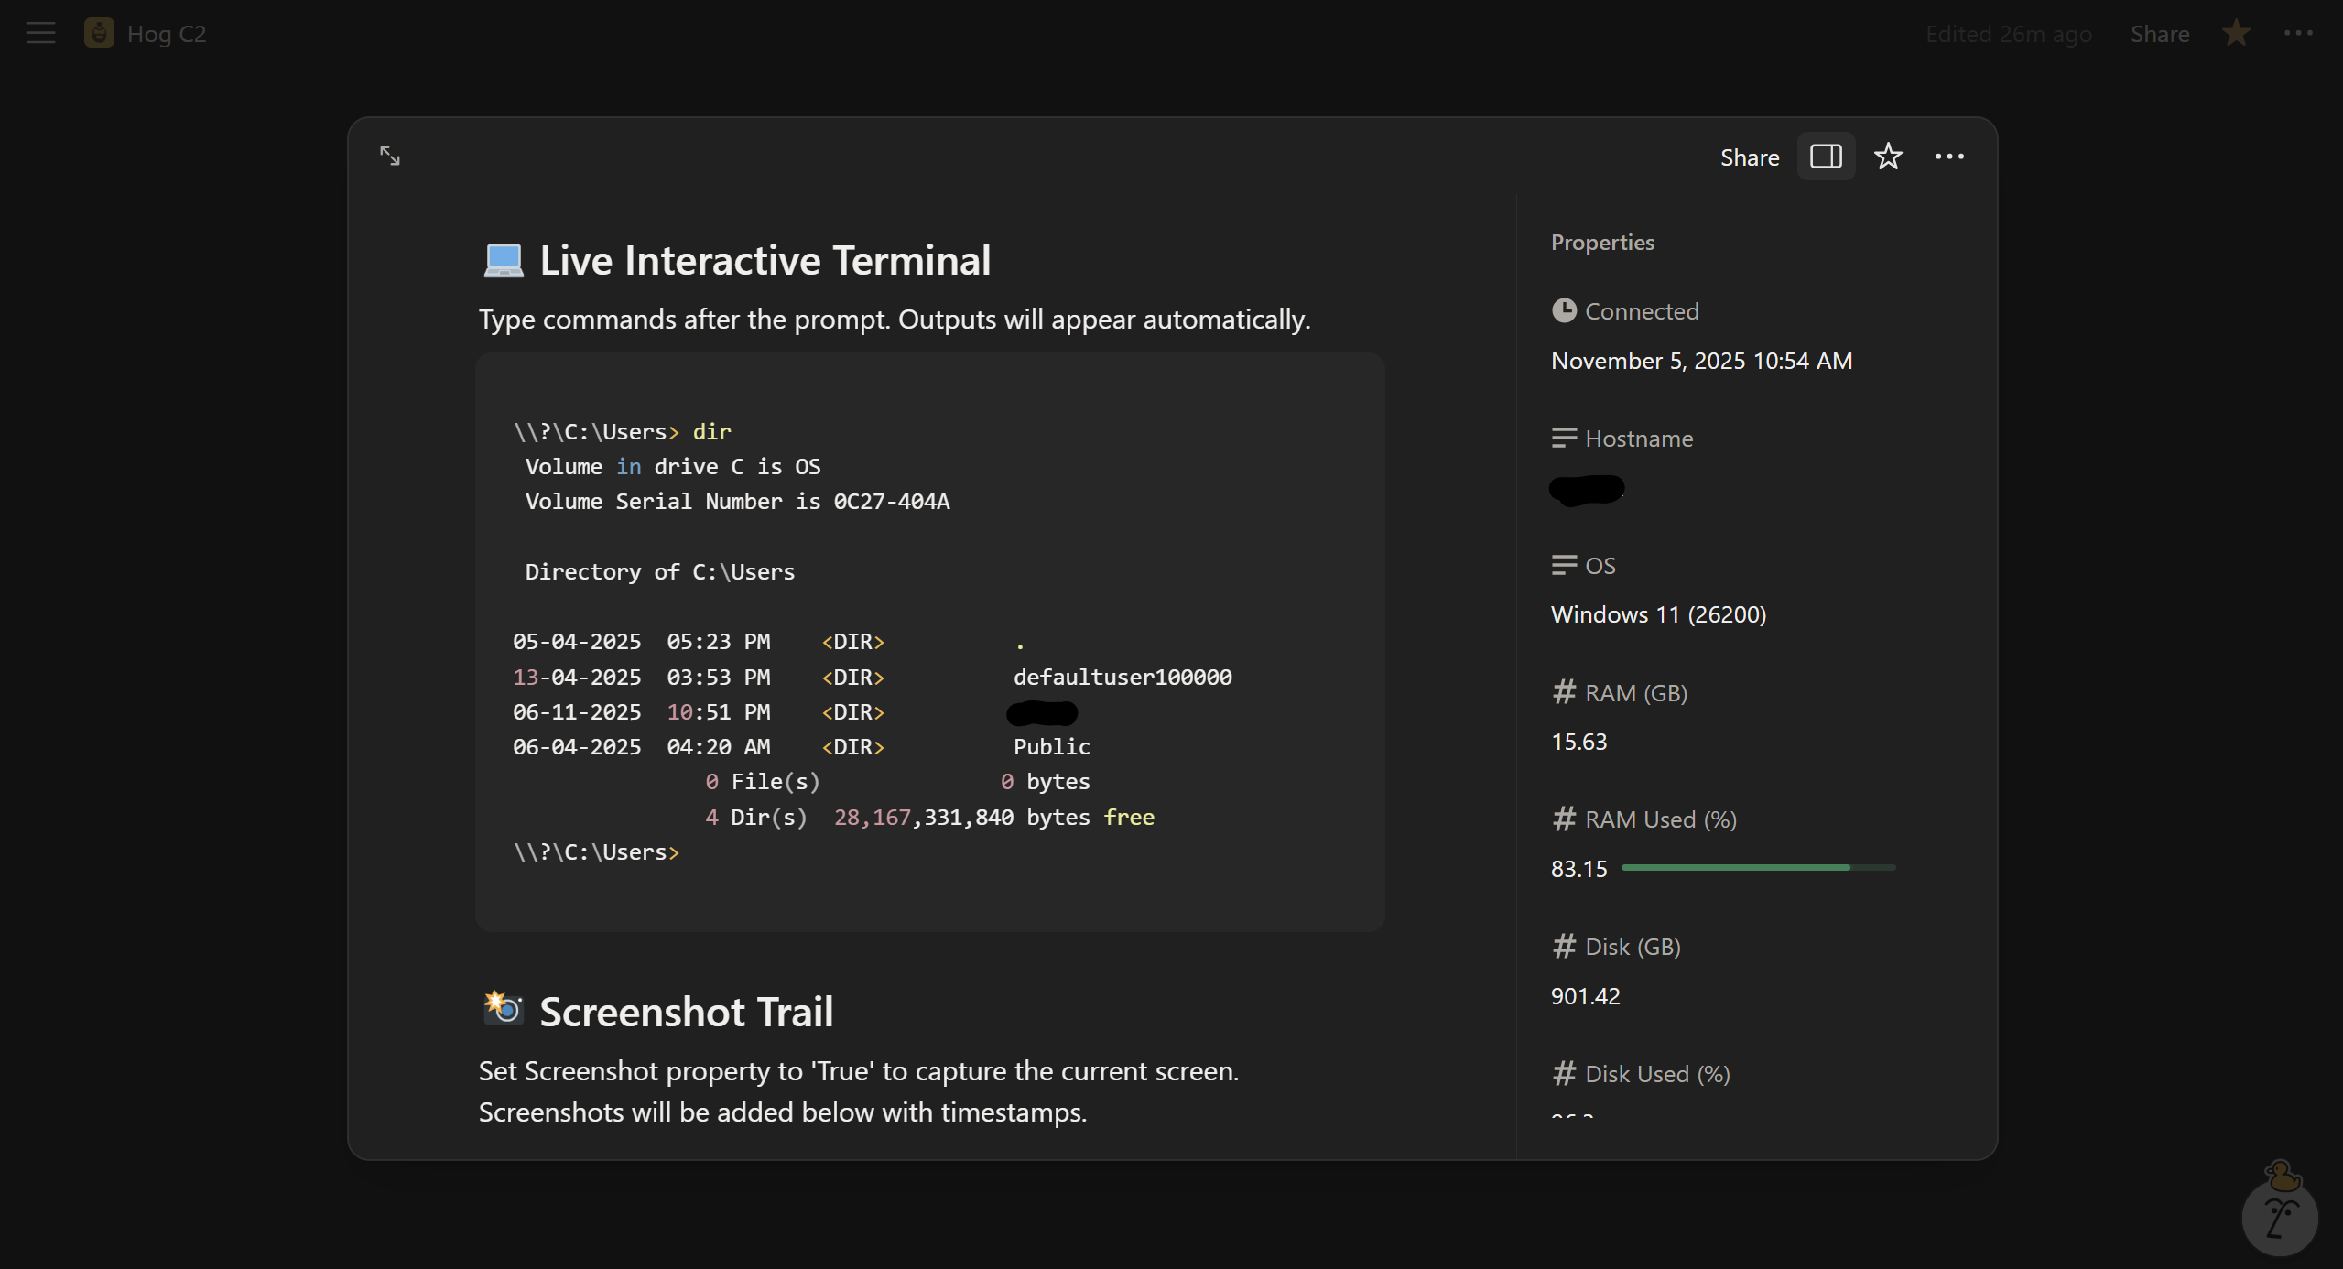The height and width of the screenshot is (1269, 2343).
Task: Click the Connected property label
Action: click(1641, 311)
